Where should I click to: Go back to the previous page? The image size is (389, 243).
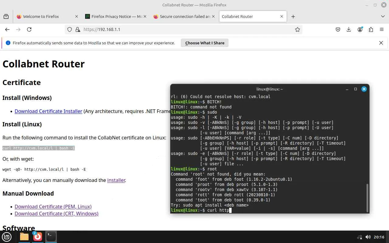click(x=7, y=29)
